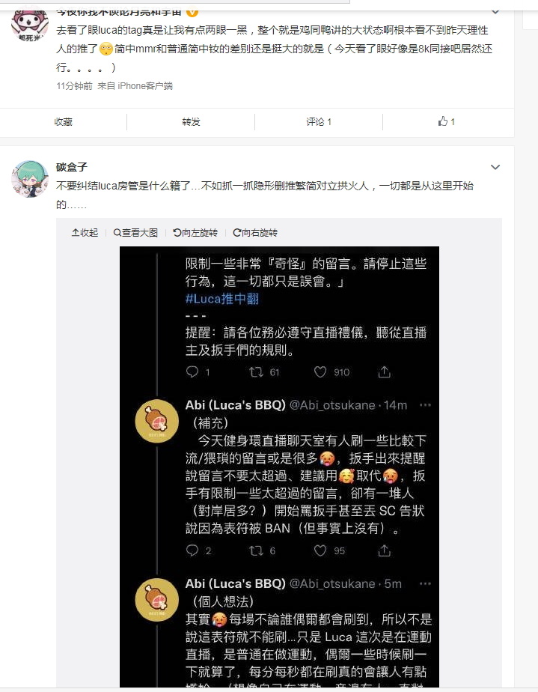Click the verified badge beside the top username
The image size is (538, 692).
192,12
